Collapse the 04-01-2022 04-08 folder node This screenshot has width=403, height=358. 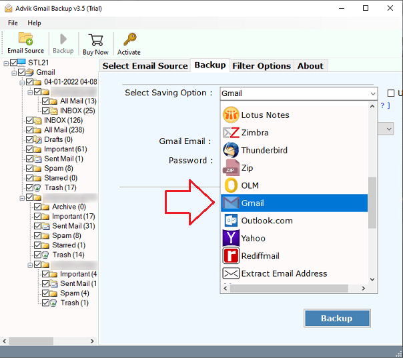(x=22, y=83)
